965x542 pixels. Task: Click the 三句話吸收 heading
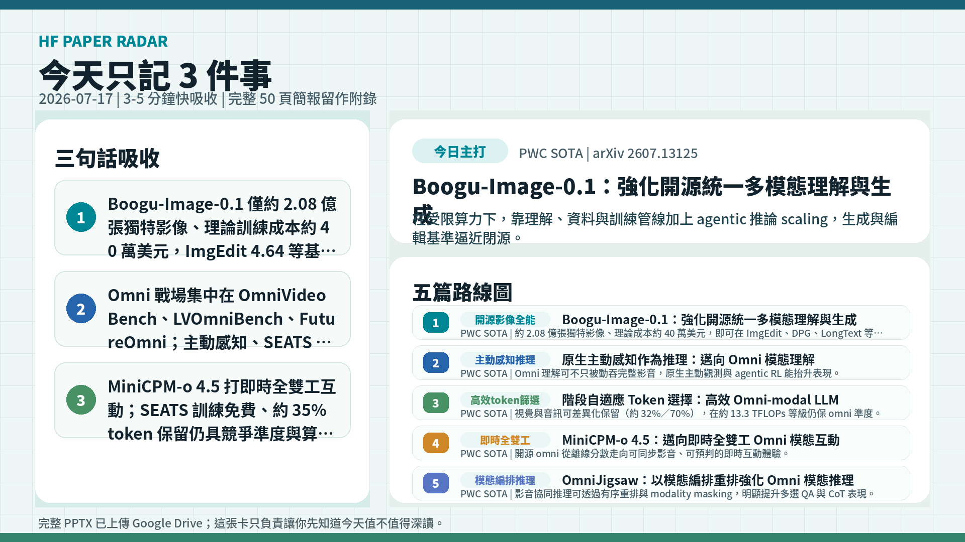(x=108, y=159)
